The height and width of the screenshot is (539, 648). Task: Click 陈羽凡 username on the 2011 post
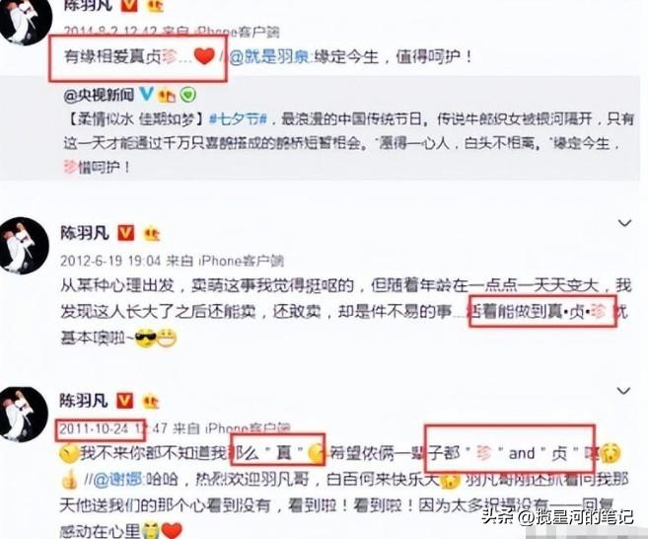click(x=84, y=401)
